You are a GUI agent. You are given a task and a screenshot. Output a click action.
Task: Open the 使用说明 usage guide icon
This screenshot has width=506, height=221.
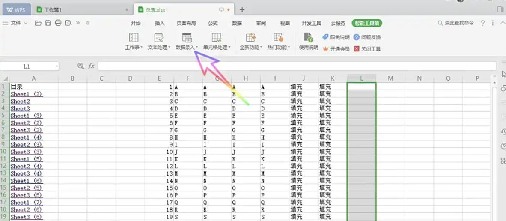coord(308,42)
